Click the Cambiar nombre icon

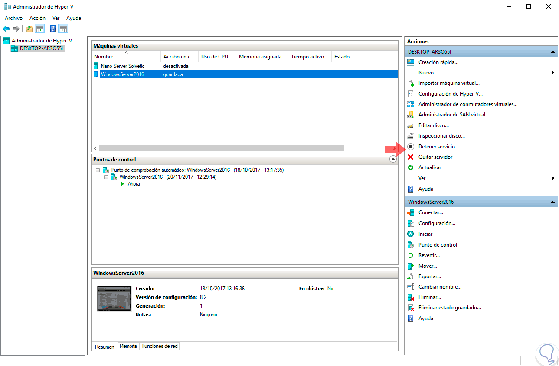click(411, 287)
